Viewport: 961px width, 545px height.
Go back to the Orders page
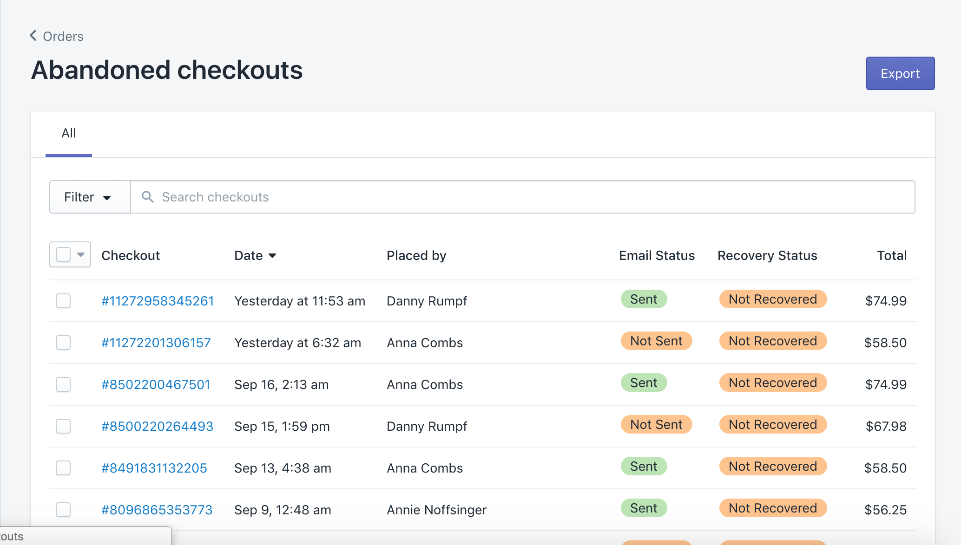pyautogui.click(x=63, y=36)
